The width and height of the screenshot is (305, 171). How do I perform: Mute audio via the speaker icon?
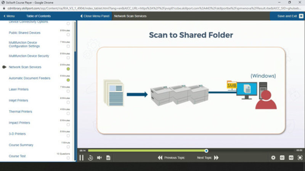point(100,158)
